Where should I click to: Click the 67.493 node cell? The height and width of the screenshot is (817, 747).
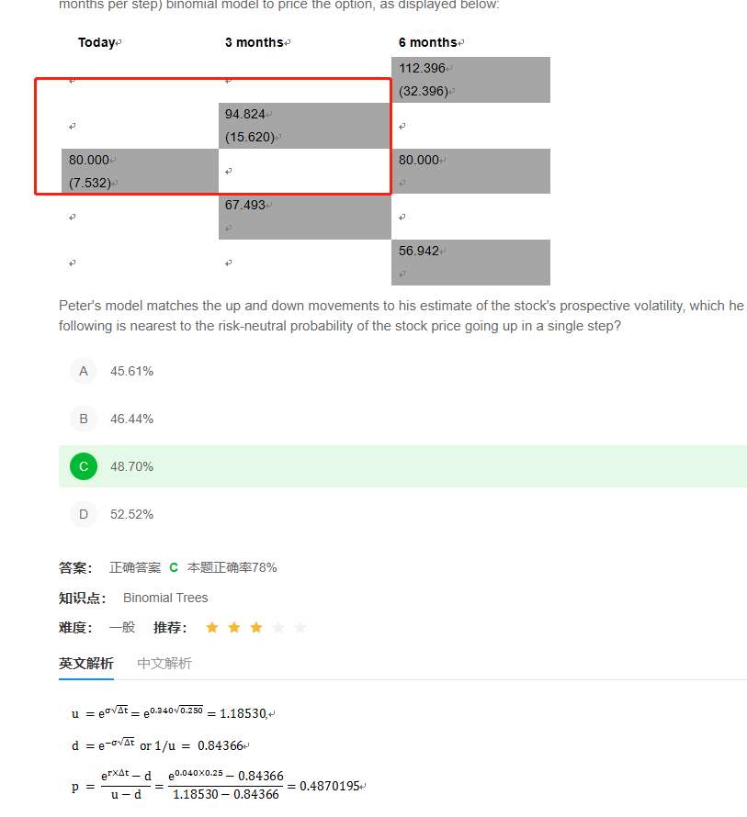(305, 217)
